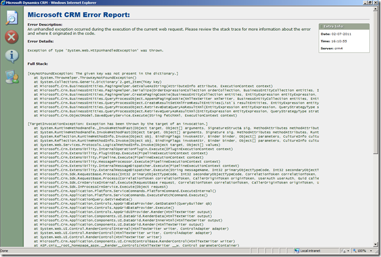
Task: Restore the browser window size
Action: 370,2
